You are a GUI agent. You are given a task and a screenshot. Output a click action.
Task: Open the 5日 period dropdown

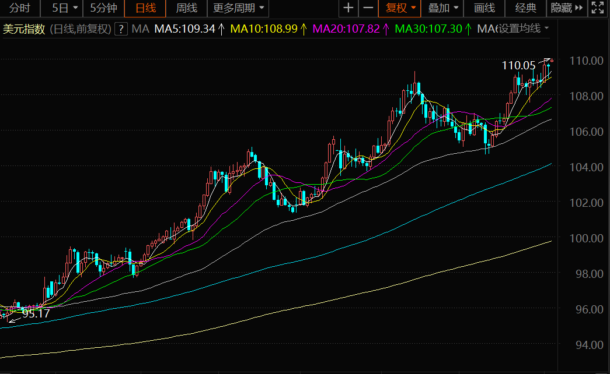(65, 8)
